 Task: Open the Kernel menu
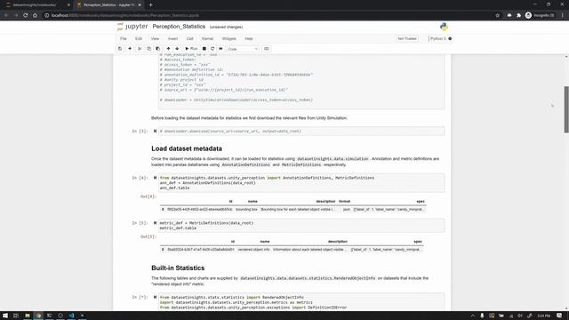tap(207, 38)
